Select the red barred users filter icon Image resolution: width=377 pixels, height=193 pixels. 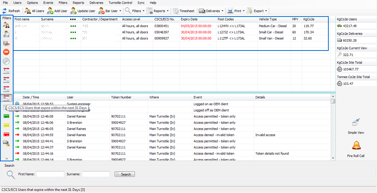[6, 52]
